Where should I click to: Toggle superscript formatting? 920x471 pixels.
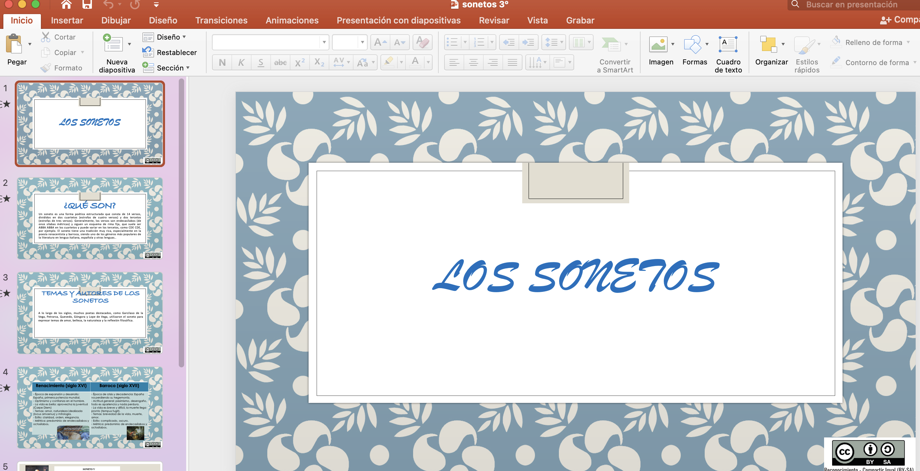[x=300, y=62]
